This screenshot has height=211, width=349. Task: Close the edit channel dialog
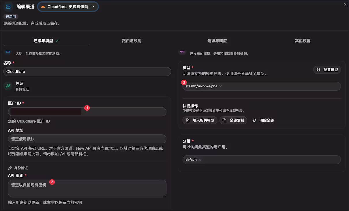(345, 4)
